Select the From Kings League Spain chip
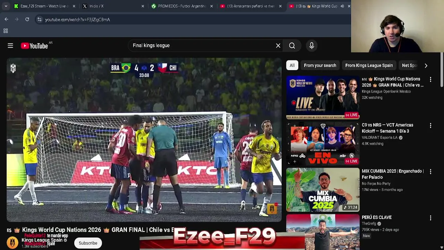This screenshot has width=444, height=250. pos(369,65)
